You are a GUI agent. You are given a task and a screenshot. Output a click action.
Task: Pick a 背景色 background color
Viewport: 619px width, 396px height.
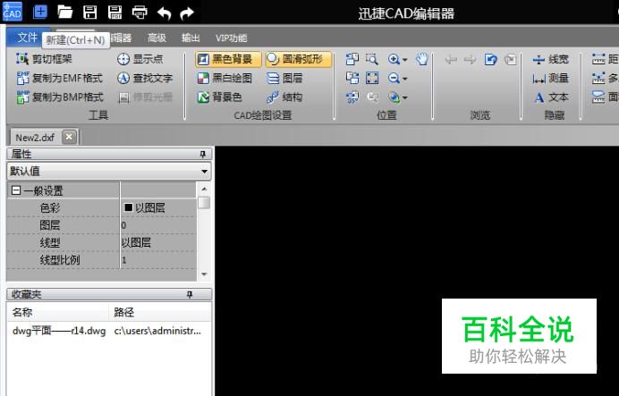click(x=219, y=97)
